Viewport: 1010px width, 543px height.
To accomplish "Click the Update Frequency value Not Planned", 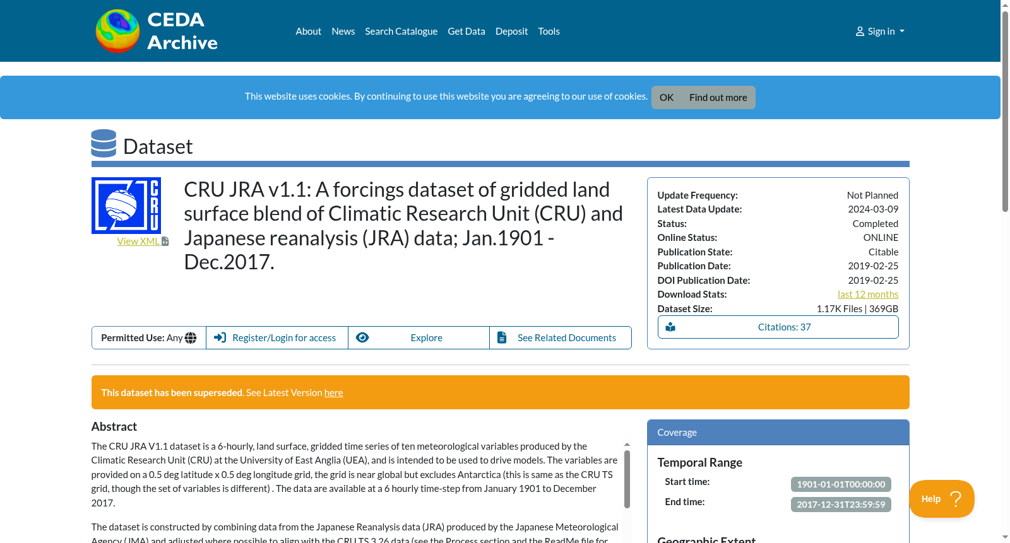I will 872,196.
